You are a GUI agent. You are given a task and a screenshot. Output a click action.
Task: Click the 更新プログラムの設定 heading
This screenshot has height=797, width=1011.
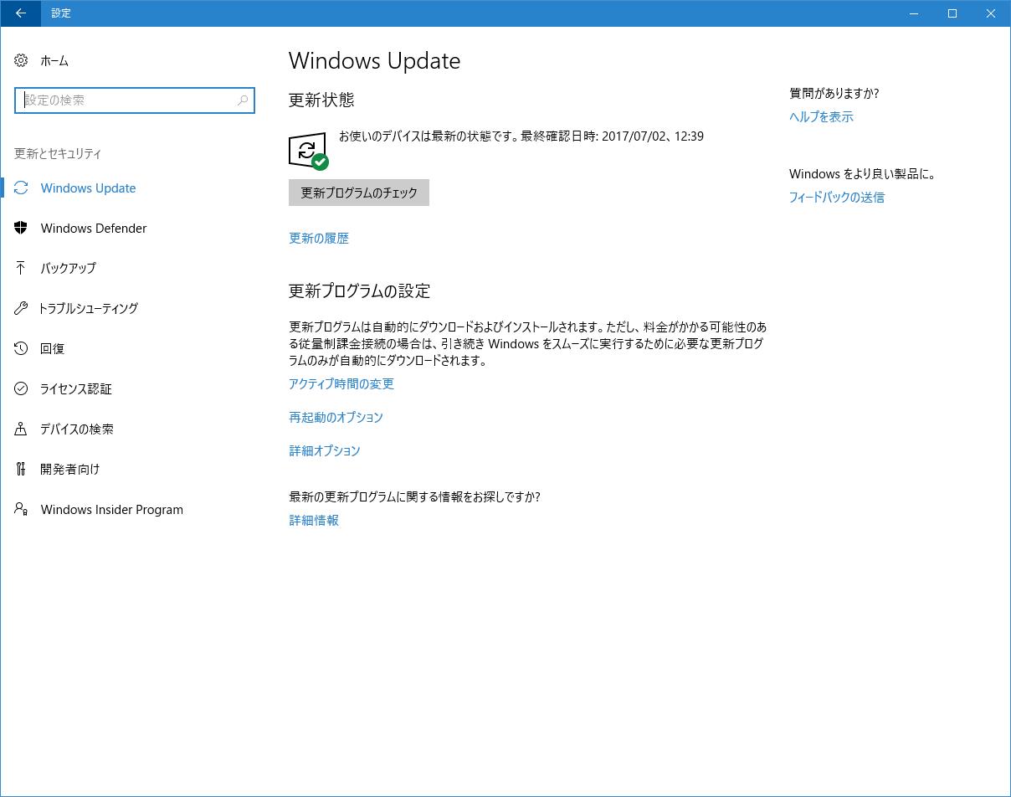[x=360, y=291]
